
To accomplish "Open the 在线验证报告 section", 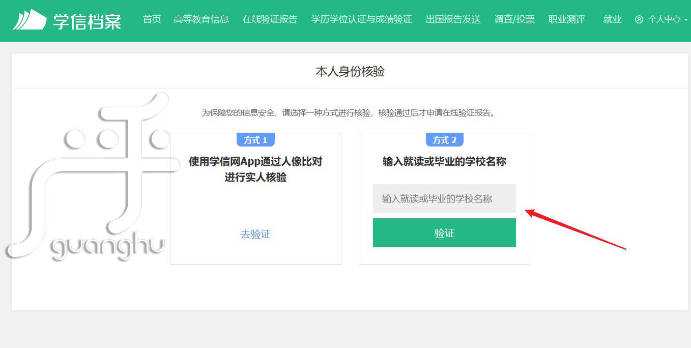I will click(270, 19).
